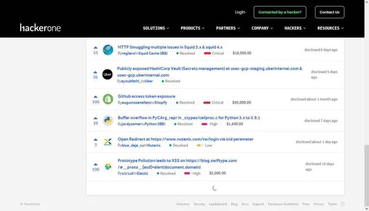
Task: Open the Elastic program avatar
Action: tap(108, 167)
